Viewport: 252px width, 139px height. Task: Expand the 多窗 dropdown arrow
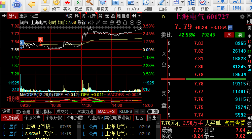pos(182,2)
